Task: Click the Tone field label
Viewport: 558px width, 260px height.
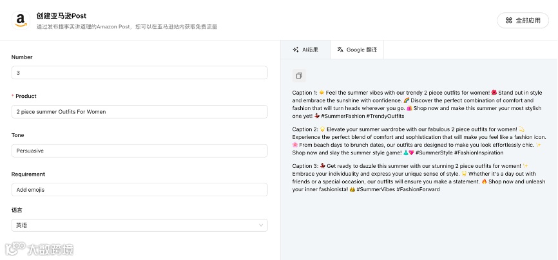Action: [17, 135]
